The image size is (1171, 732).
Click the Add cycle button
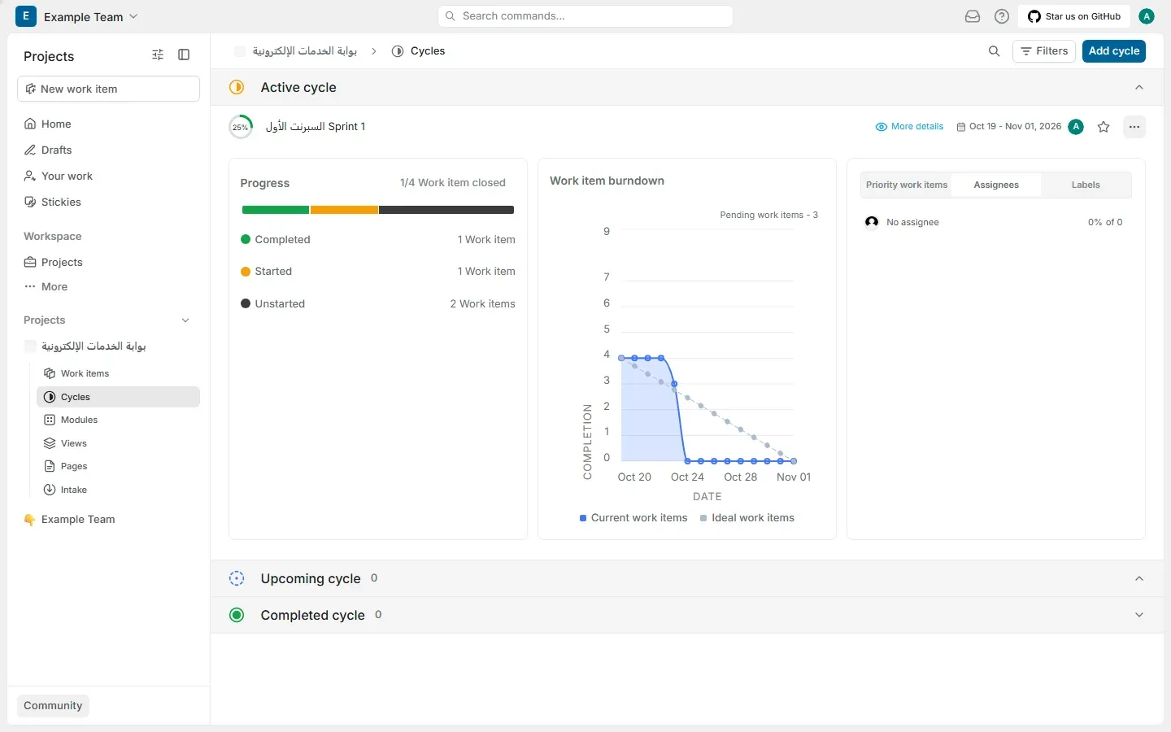pyautogui.click(x=1114, y=51)
